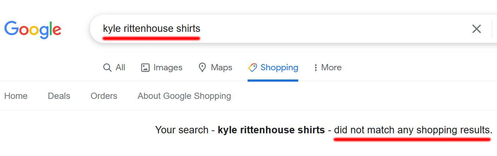Click the Google logo

33,29
